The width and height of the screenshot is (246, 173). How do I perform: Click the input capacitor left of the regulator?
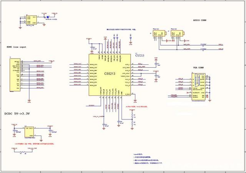[x=14, y=131]
